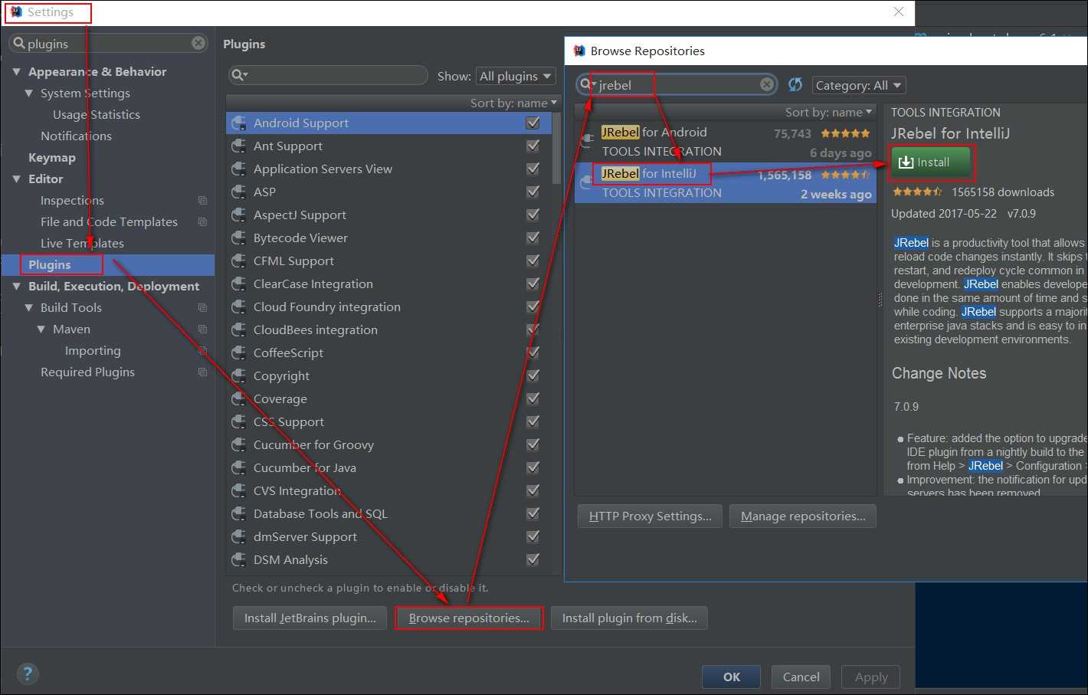The width and height of the screenshot is (1088, 695).
Task: Open HTTP Proxy Settings
Action: [x=651, y=516]
